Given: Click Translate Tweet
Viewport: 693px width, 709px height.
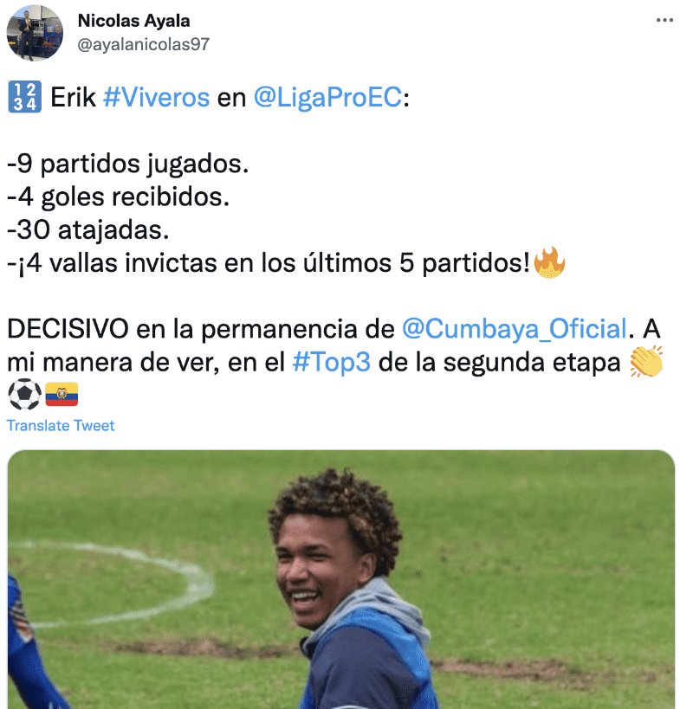Looking at the screenshot, I should click(61, 426).
